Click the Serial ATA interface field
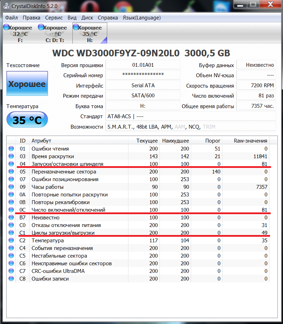Viewport: 283px width, 324px height. 143,85
